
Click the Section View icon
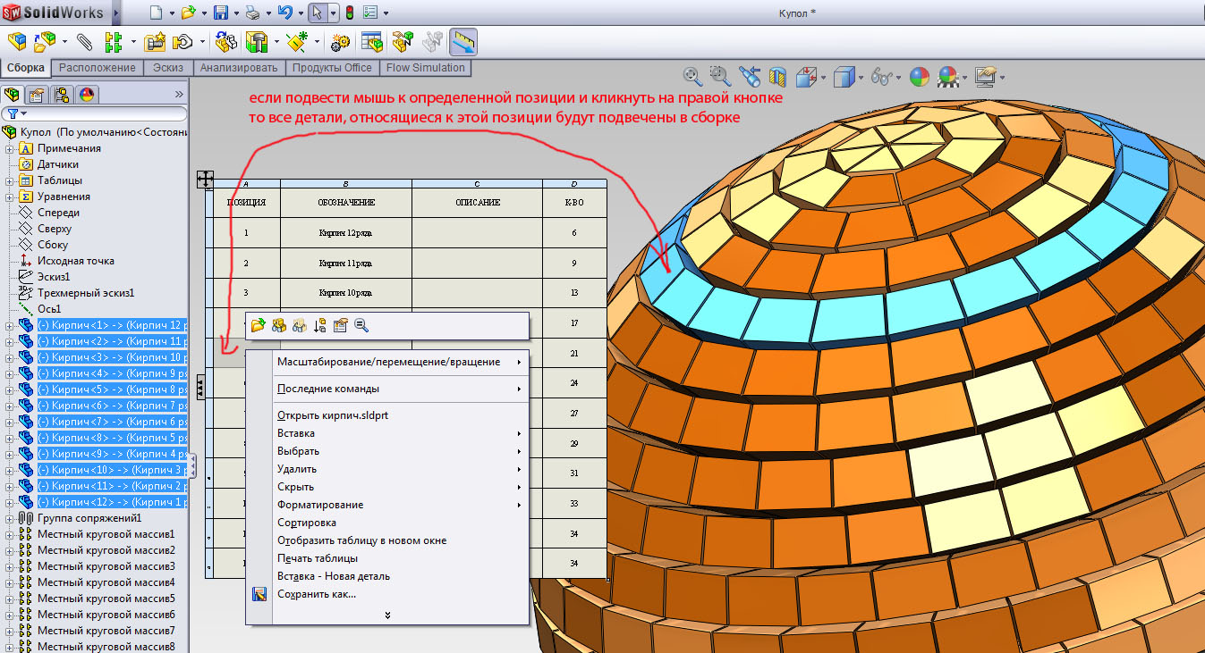click(778, 77)
